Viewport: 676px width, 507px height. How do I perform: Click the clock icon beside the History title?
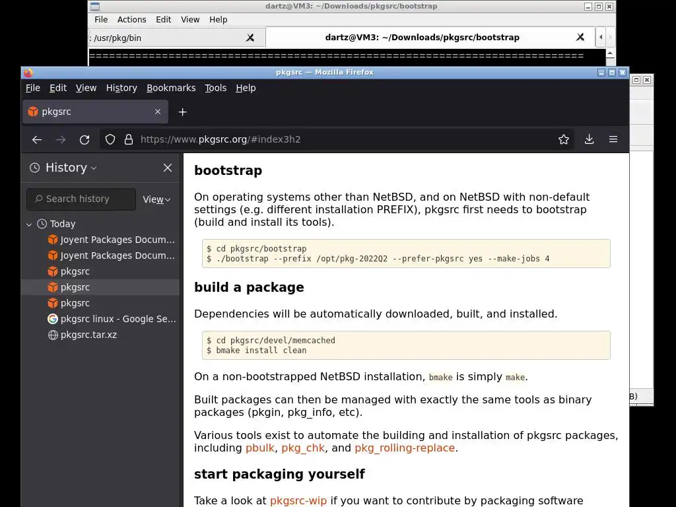point(35,168)
